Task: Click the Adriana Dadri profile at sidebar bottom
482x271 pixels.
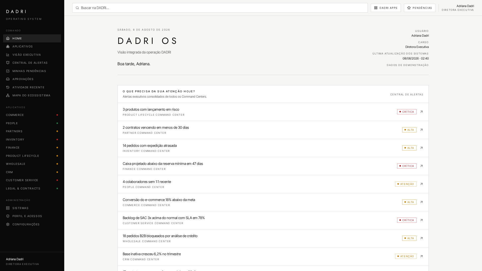Action: coord(23,261)
